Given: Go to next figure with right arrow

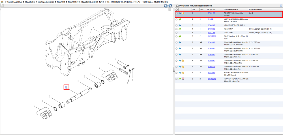Looking at the screenshot, I should (170, 6).
